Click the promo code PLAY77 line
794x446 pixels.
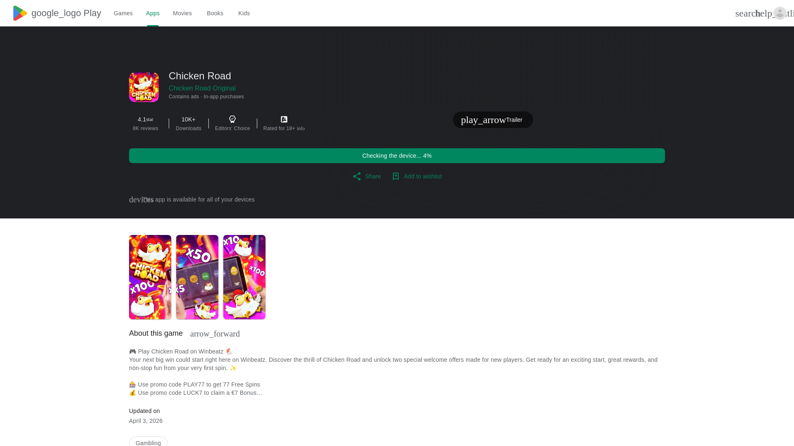195,384
